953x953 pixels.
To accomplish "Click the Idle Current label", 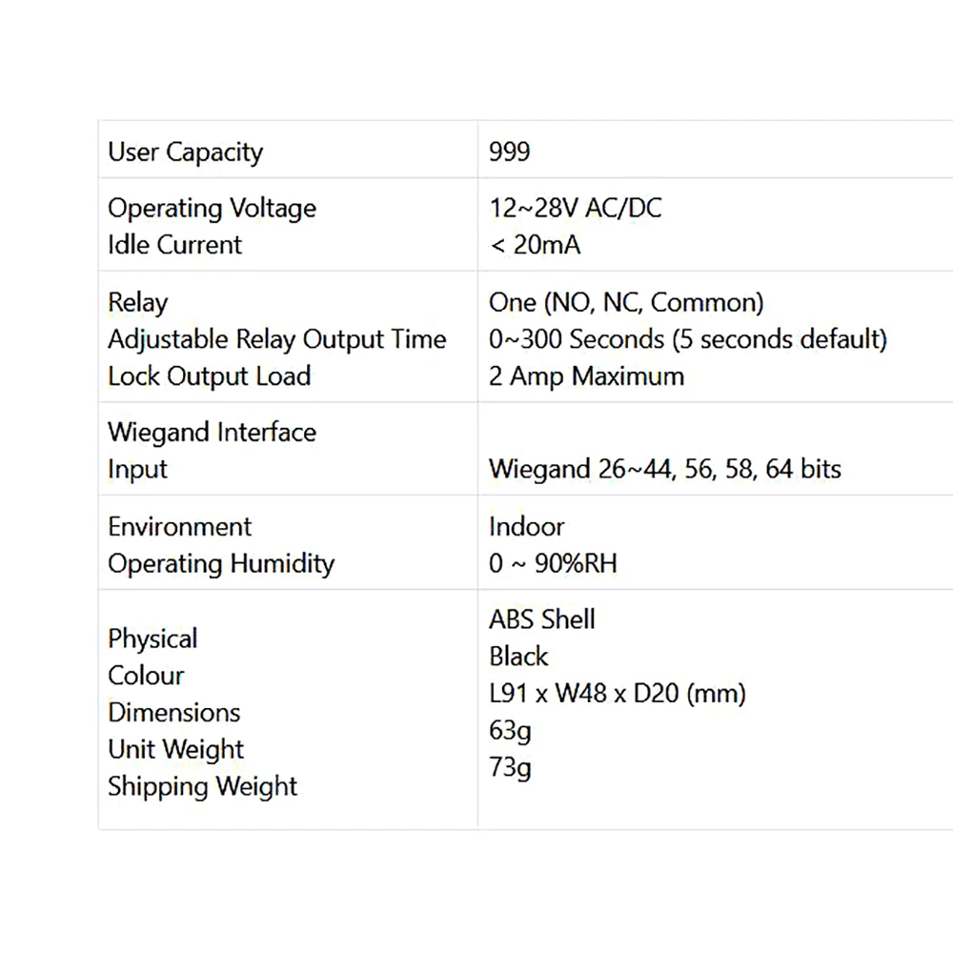I will point(174,245).
